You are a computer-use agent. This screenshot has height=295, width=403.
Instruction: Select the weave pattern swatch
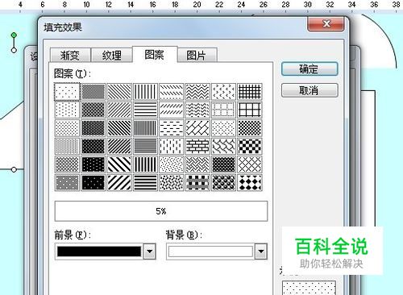(197, 164)
